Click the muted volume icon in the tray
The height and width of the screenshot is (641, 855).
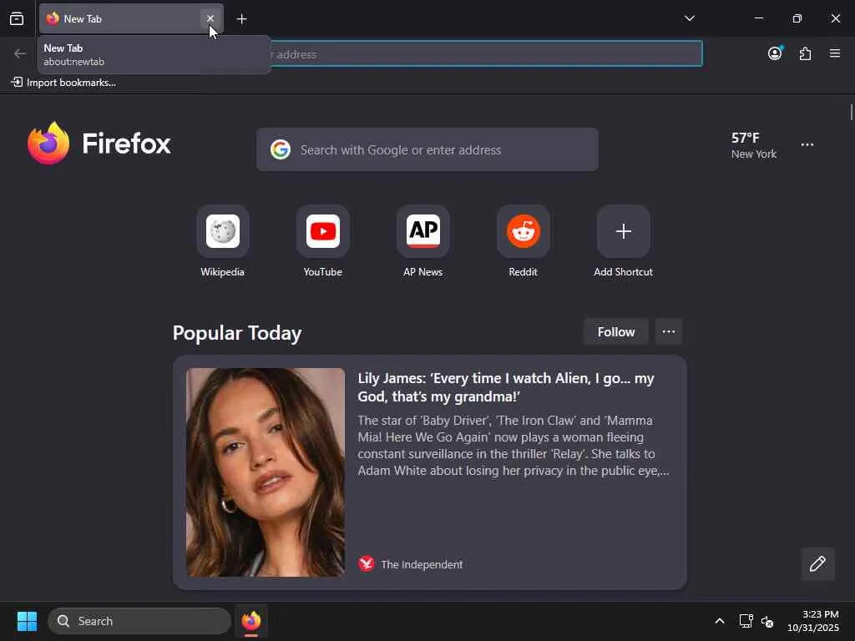[767, 621]
